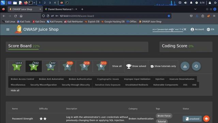This screenshot has width=218, height=123.
Task: Toggle the Injection category filter
Action: click(160, 79)
